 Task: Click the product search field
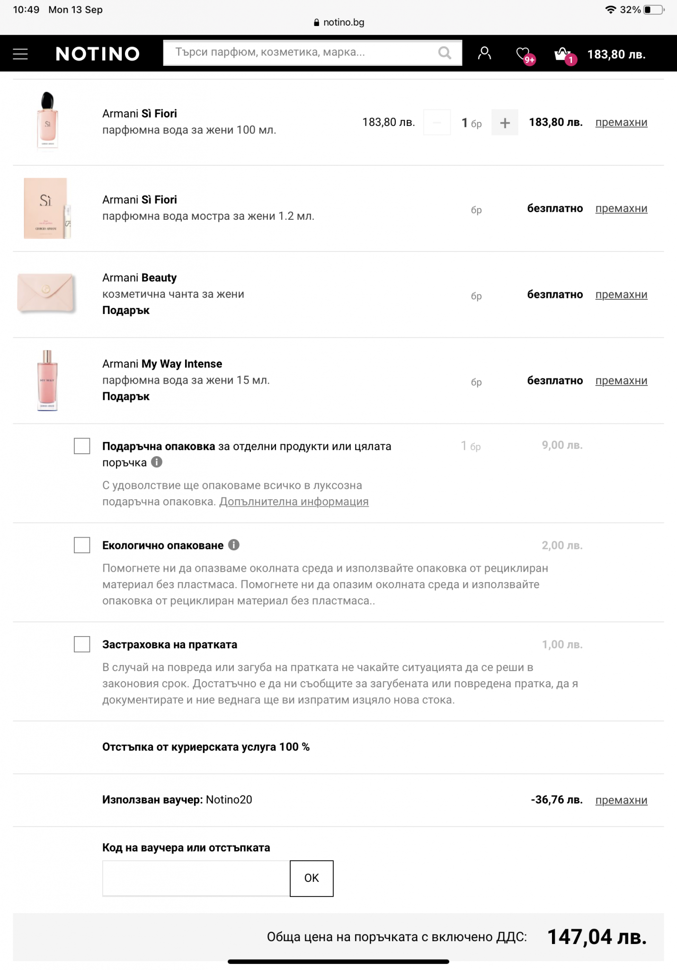tap(303, 53)
